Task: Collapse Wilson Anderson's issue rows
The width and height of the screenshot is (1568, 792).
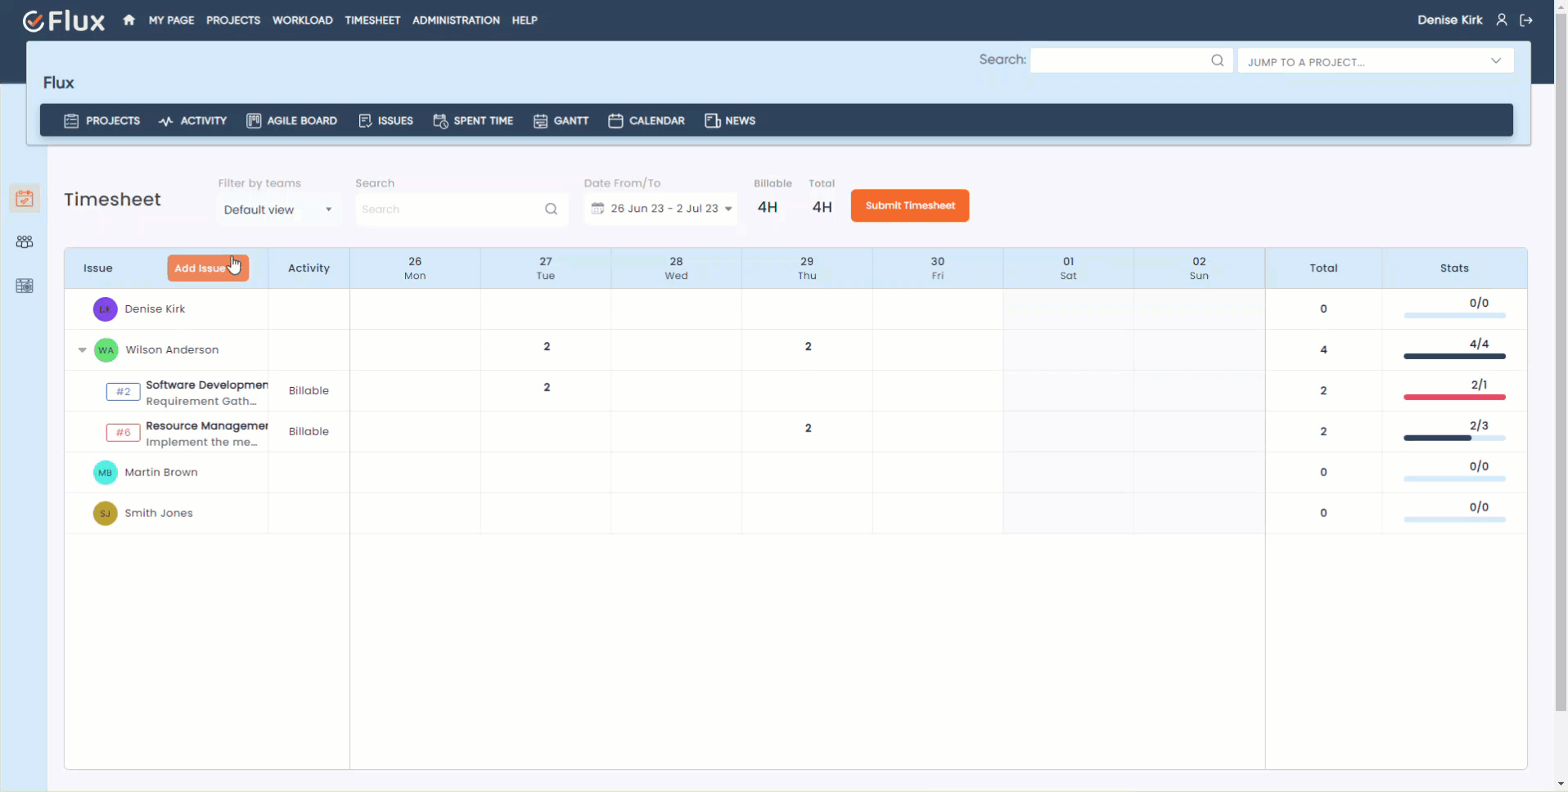Action: (x=82, y=350)
